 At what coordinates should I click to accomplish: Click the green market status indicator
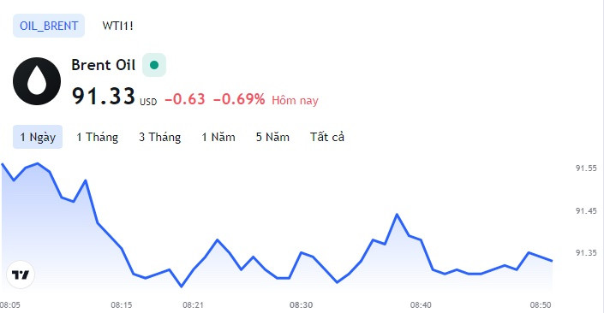coord(154,65)
